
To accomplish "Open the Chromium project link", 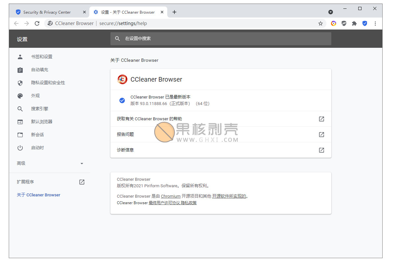I will point(171,196).
